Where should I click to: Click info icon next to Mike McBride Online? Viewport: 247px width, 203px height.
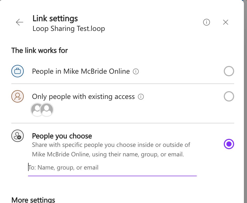pos(136,71)
